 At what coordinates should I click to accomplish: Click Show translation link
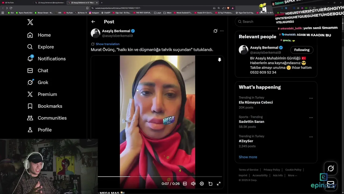click(107, 44)
